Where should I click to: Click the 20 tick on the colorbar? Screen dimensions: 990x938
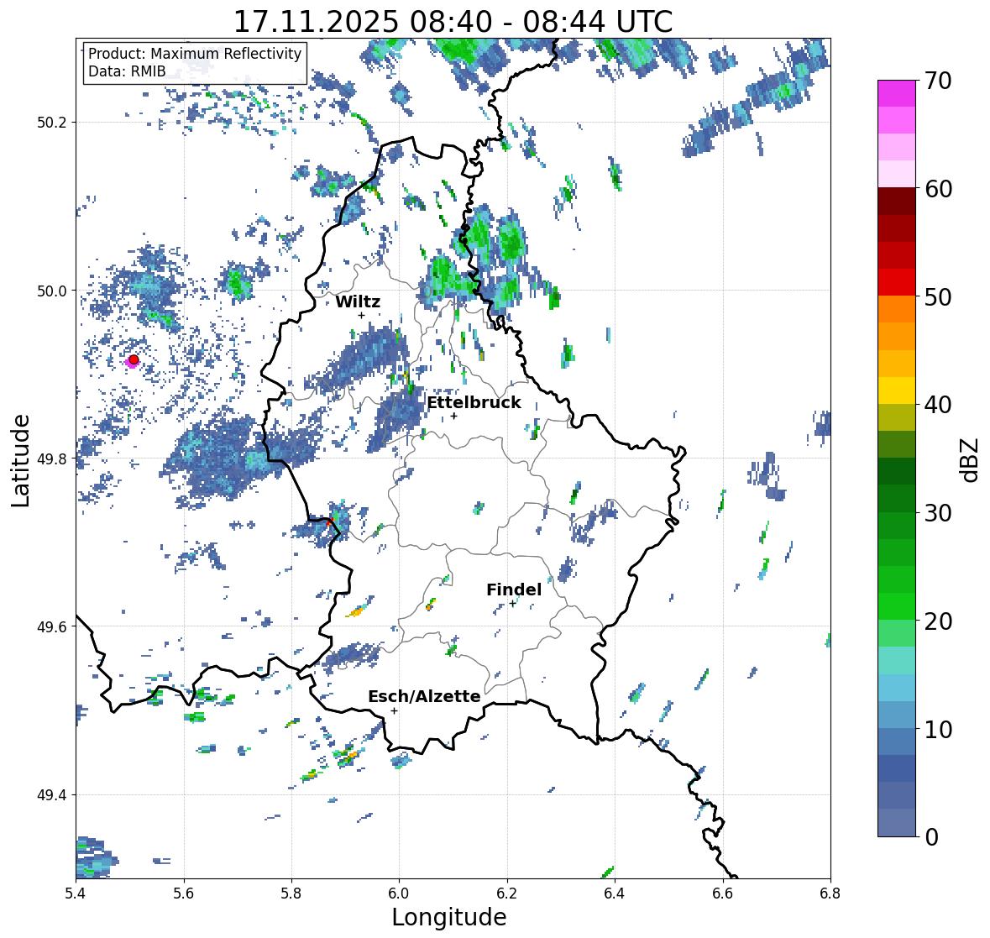(x=938, y=621)
